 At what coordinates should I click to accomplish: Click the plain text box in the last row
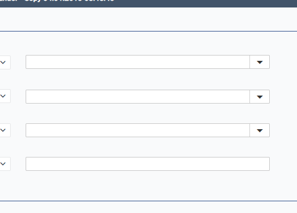tap(147, 164)
